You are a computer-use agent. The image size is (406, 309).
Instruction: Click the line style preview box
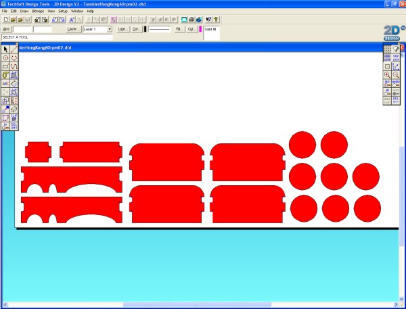(159, 29)
